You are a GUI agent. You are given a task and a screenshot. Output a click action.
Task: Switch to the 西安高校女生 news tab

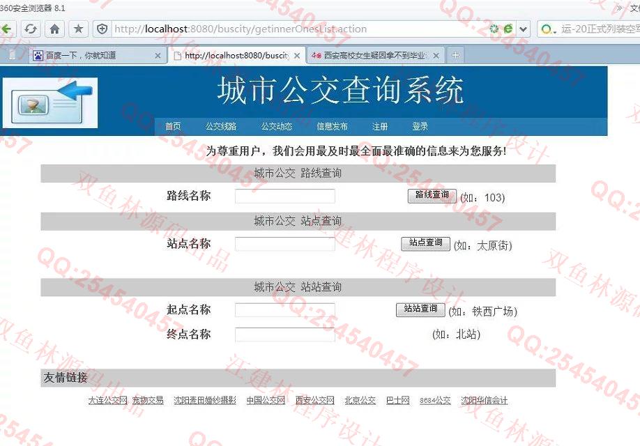coord(374,56)
